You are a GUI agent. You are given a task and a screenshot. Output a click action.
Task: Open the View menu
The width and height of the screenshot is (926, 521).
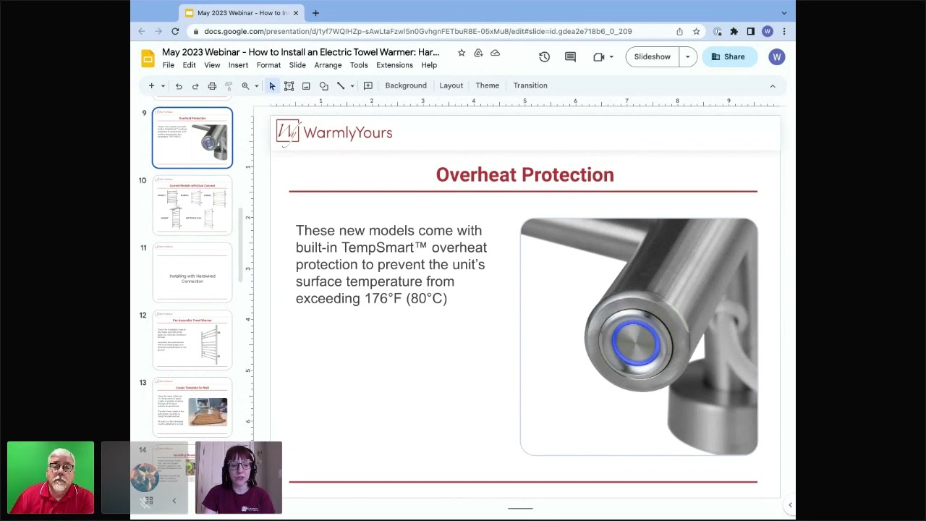coord(212,65)
